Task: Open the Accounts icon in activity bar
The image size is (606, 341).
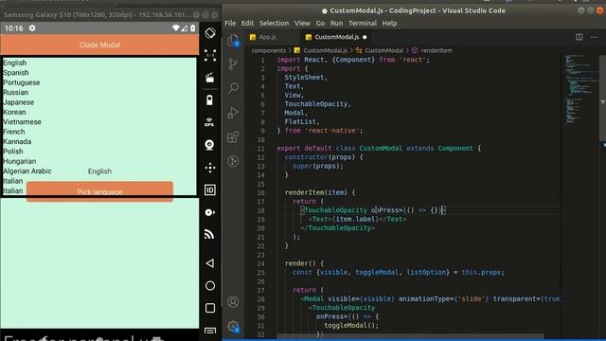Action: point(233,302)
